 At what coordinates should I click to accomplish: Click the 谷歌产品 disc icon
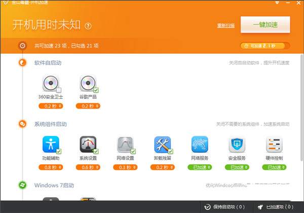pyautogui.click(x=88, y=83)
